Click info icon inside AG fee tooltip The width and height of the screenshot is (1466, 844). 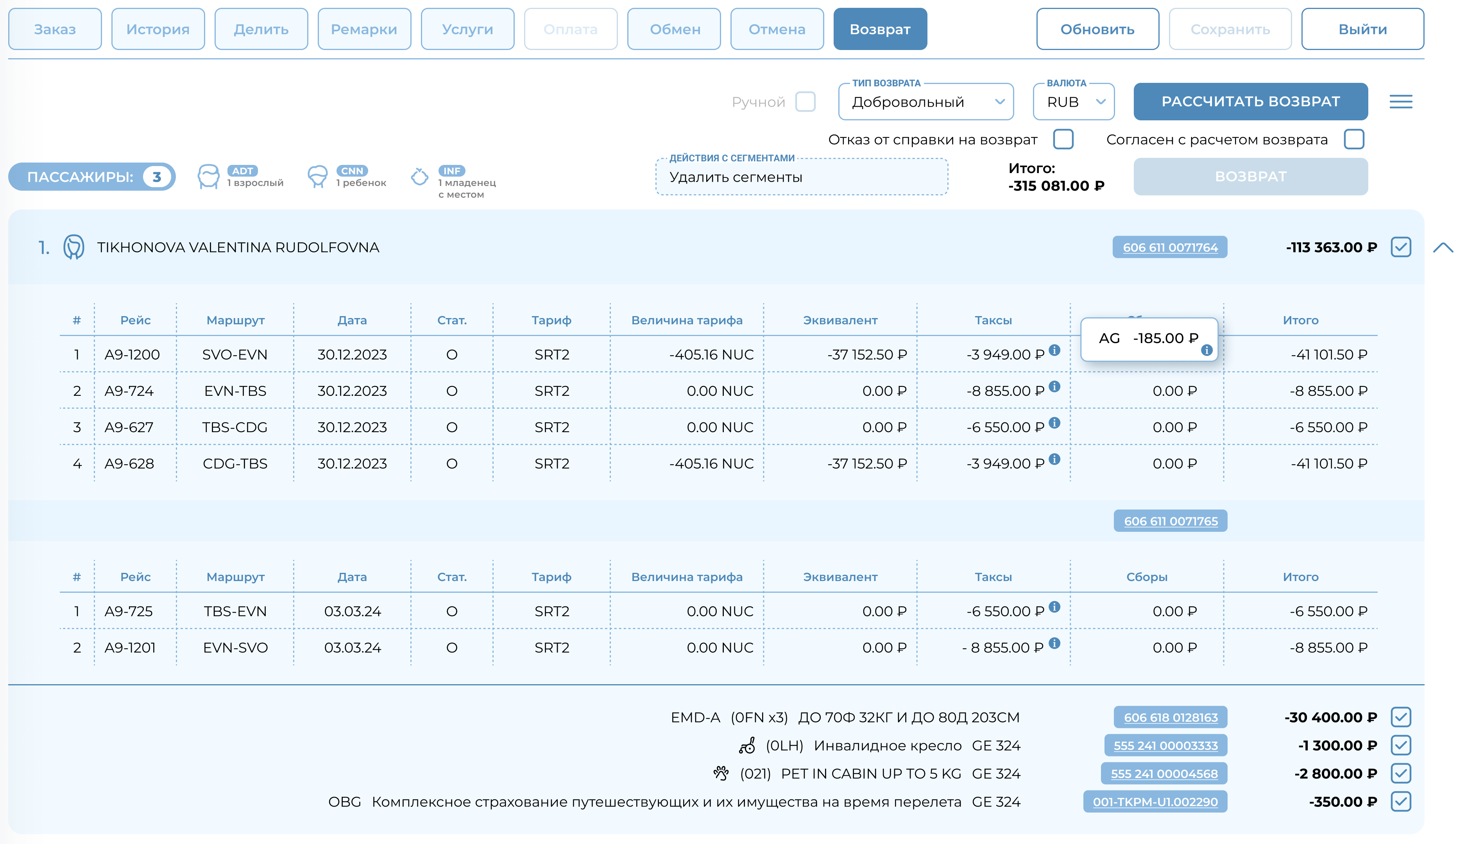(1206, 350)
